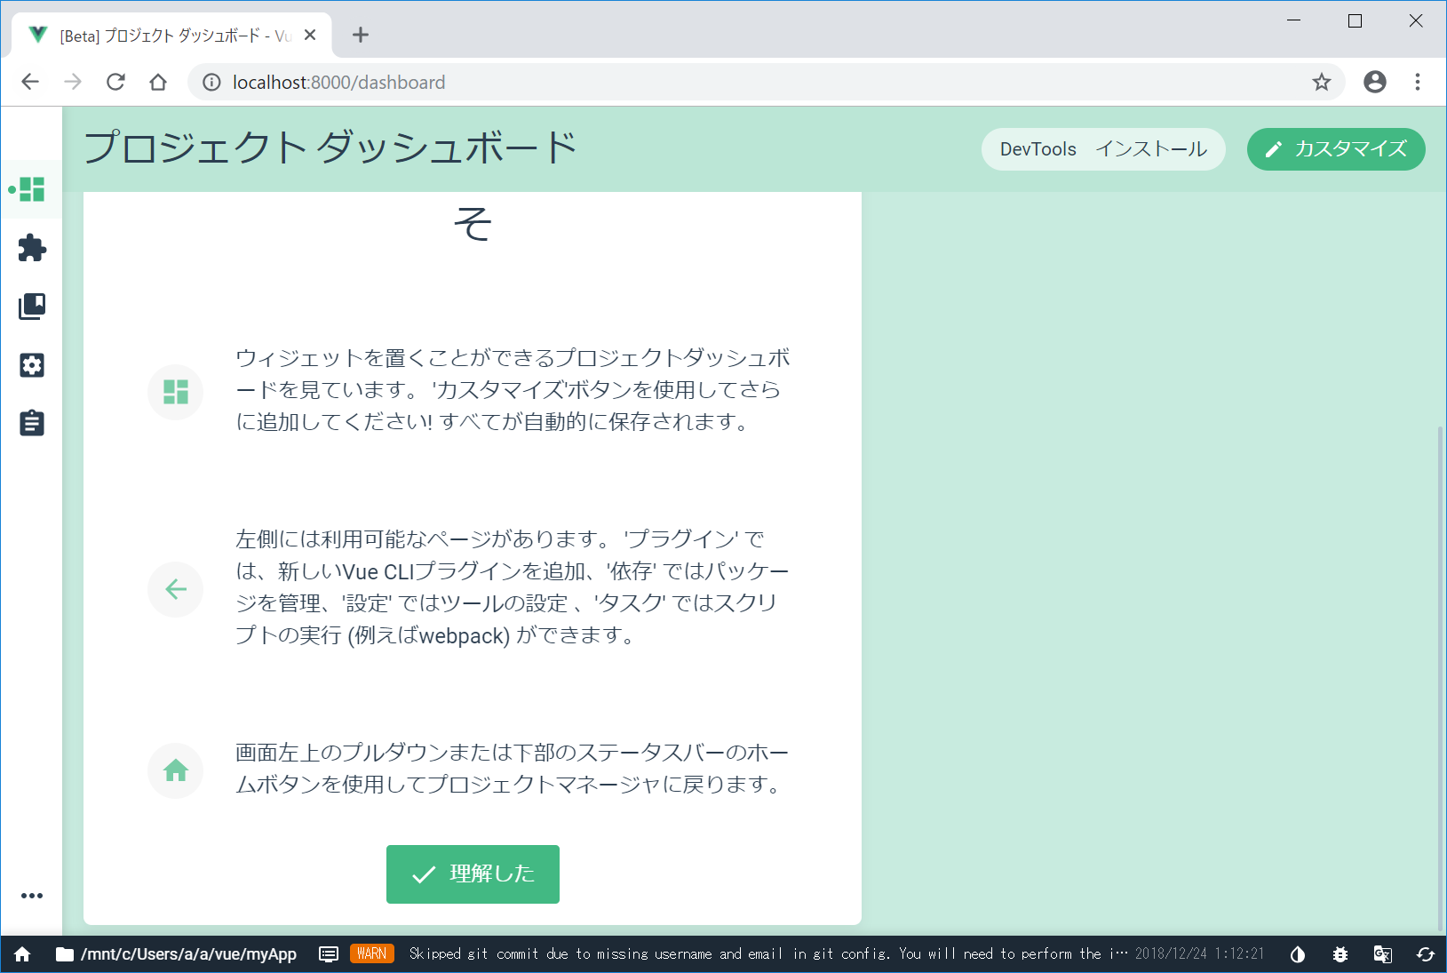Click the translate icon in status bar
1447x973 pixels.
point(1383,954)
